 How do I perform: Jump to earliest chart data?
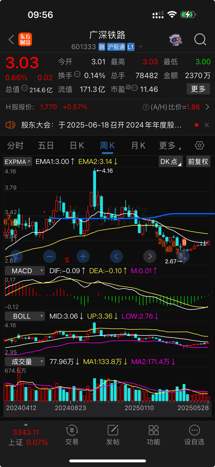(16, 256)
